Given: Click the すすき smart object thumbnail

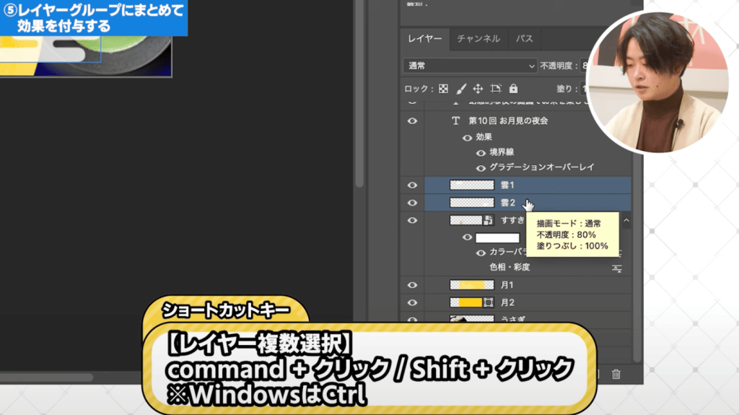Looking at the screenshot, I should [x=471, y=220].
